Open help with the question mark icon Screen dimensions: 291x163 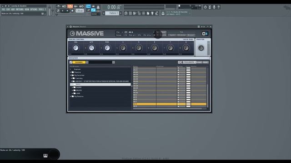pyautogui.click(x=219, y=7)
